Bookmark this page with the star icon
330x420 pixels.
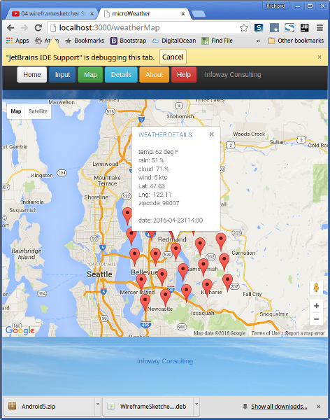tap(243, 27)
